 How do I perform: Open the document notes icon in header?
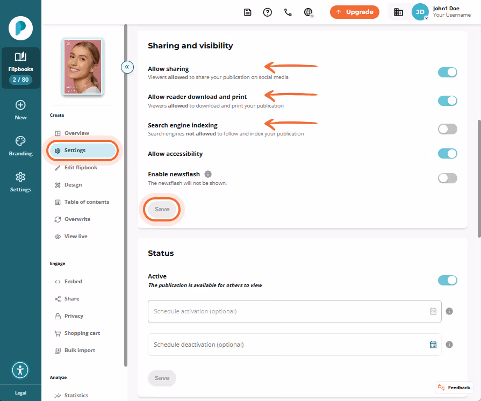tap(248, 12)
